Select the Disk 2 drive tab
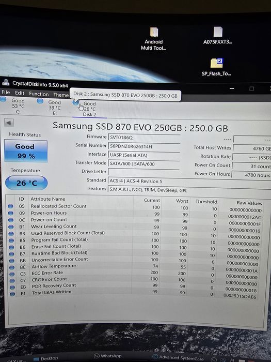The width and height of the screenshot is (271, 362). tap(89, 109)
